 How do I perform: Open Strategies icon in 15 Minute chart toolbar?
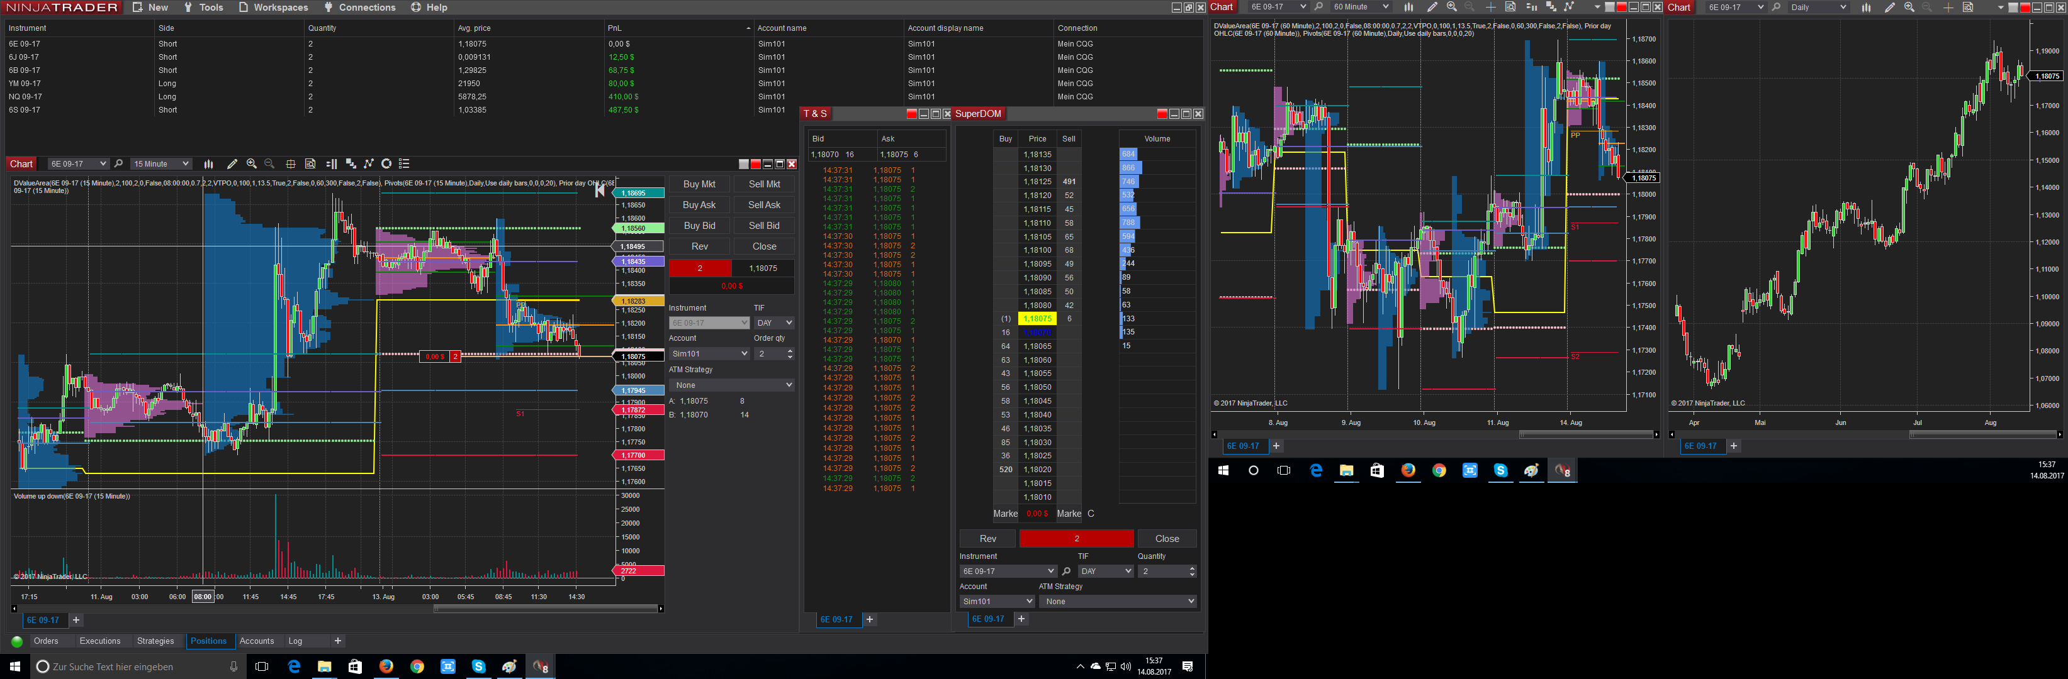coord(386,163)
